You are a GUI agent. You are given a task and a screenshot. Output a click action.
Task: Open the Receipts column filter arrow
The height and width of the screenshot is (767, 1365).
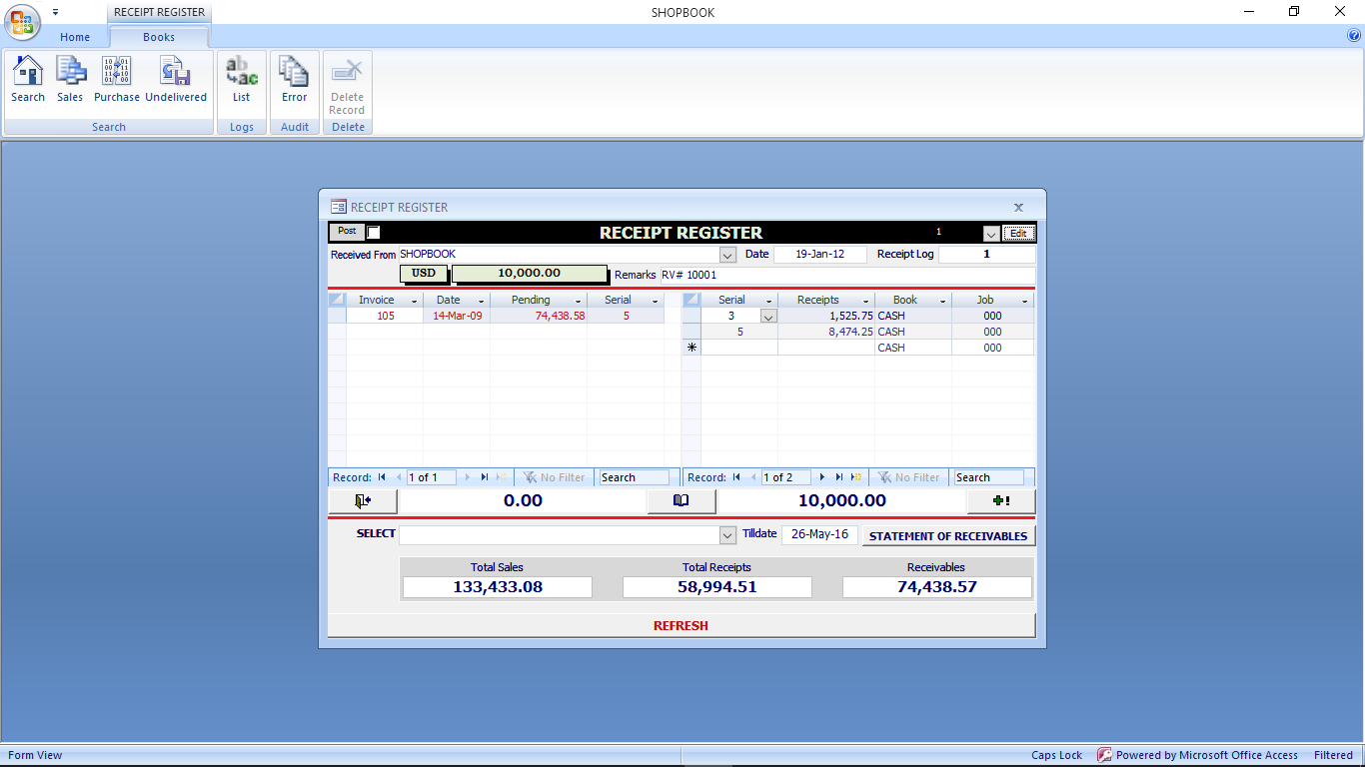tap(865, 301)
